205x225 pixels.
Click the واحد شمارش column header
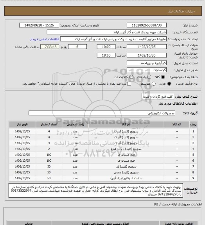(x=76, y=125)
